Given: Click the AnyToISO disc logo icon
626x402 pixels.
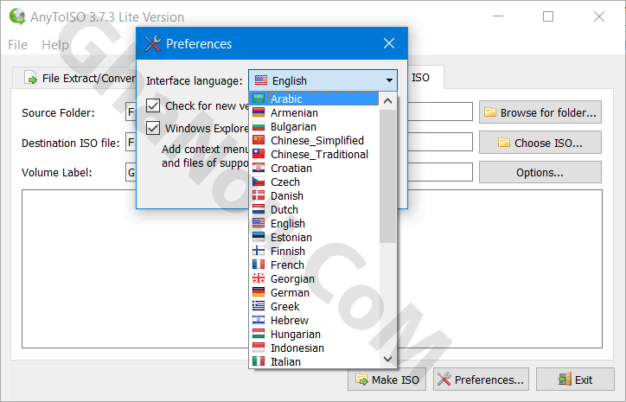Looking at the screenshot, I should point(17,16).
